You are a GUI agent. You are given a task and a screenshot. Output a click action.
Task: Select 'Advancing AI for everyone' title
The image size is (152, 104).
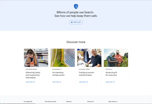[111, 74]
